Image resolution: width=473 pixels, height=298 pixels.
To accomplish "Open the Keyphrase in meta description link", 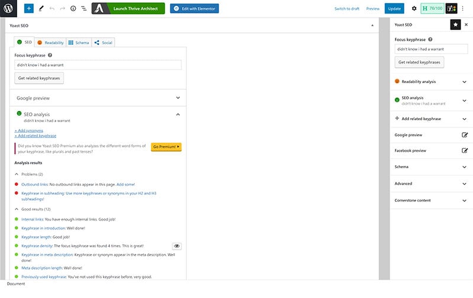I will point(47,255).
